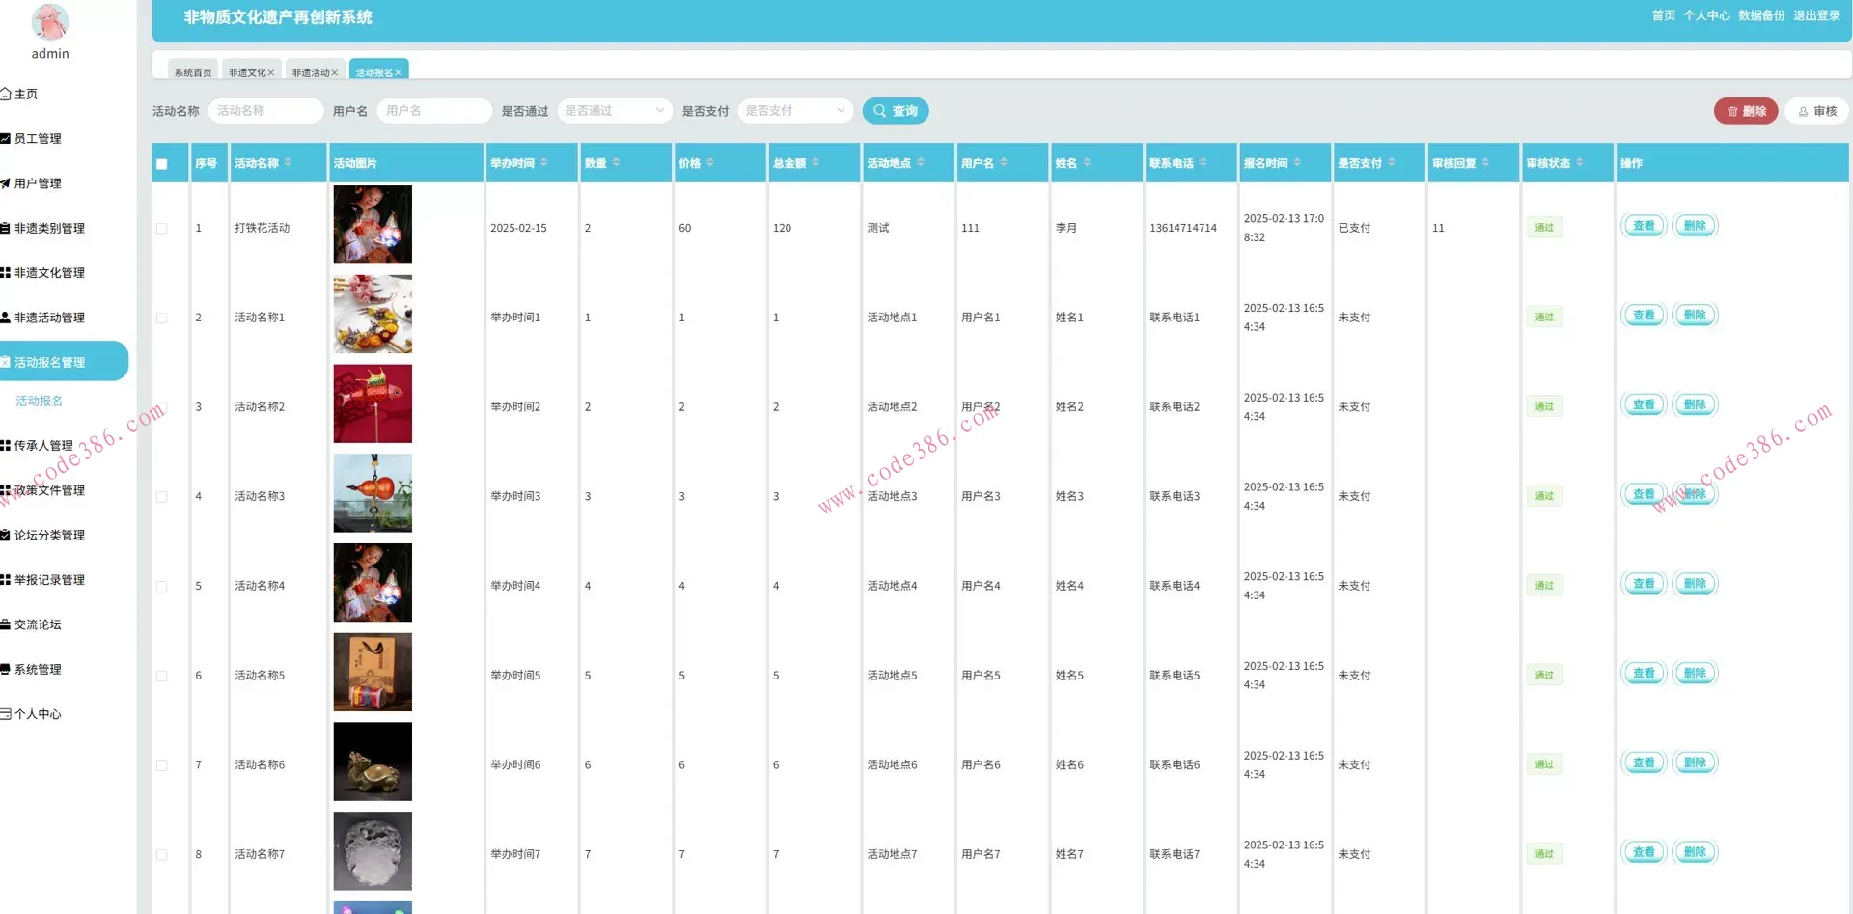Check the row for 打铁花活动
Viewport: 1853px width, 914px height.
click(x=162, y=229)
